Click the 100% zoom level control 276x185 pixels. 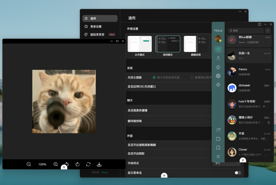pyautogui.click(x=42, y=164)
